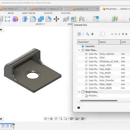
Task: Select the Chamfer tool with the blue corner
Action: coord(49,19)
